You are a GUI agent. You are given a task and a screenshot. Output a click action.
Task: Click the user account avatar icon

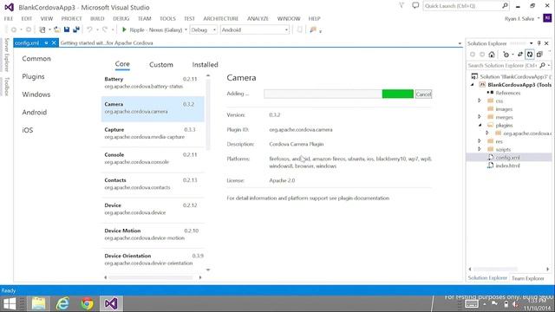click(x=547, y=18)
